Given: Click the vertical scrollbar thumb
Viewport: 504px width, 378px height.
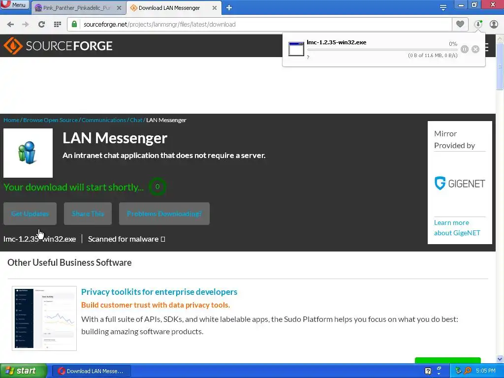Looking at the screenshot, I should (x=500, y=66).
